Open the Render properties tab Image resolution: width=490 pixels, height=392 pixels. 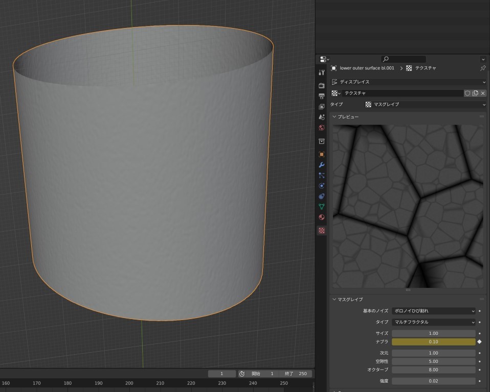(x=322, y=85)
